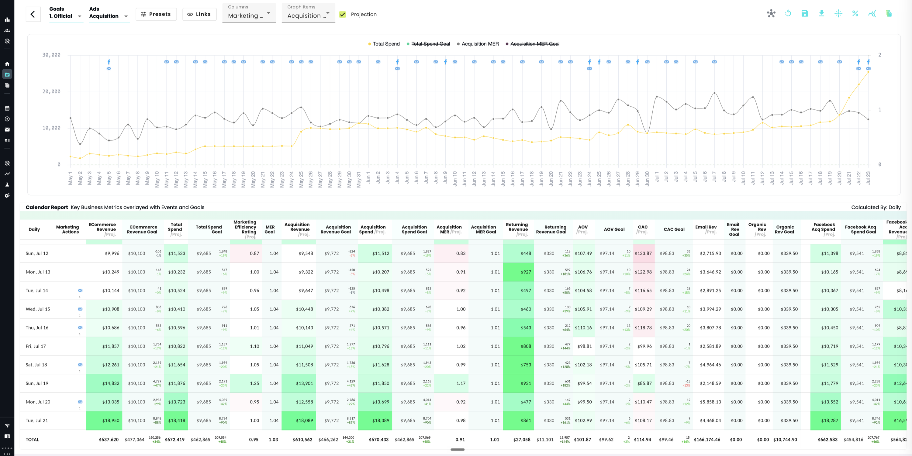Image resolution: width=912 pixels, height=456 pixels.
Task: Open the Ads Acquisition dropdown
Action: 109,13
